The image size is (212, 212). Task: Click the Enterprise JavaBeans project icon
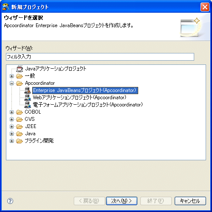click(28, 90)
